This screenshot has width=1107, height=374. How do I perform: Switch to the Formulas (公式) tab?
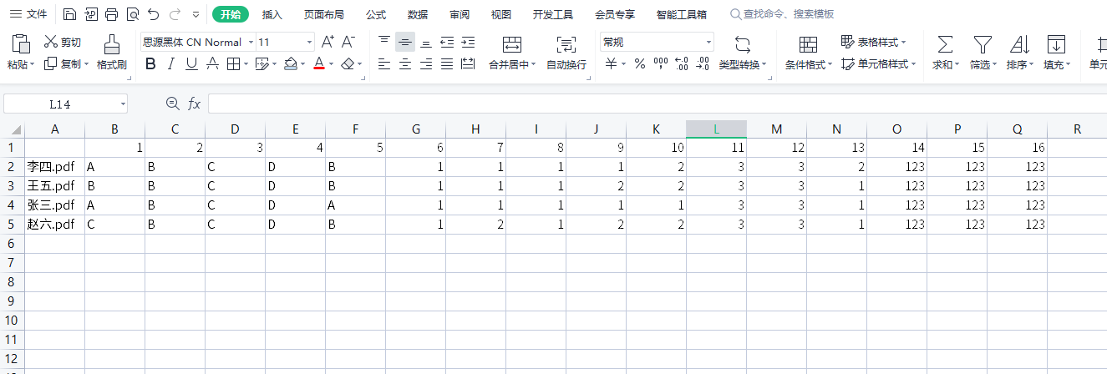[376, 14]
